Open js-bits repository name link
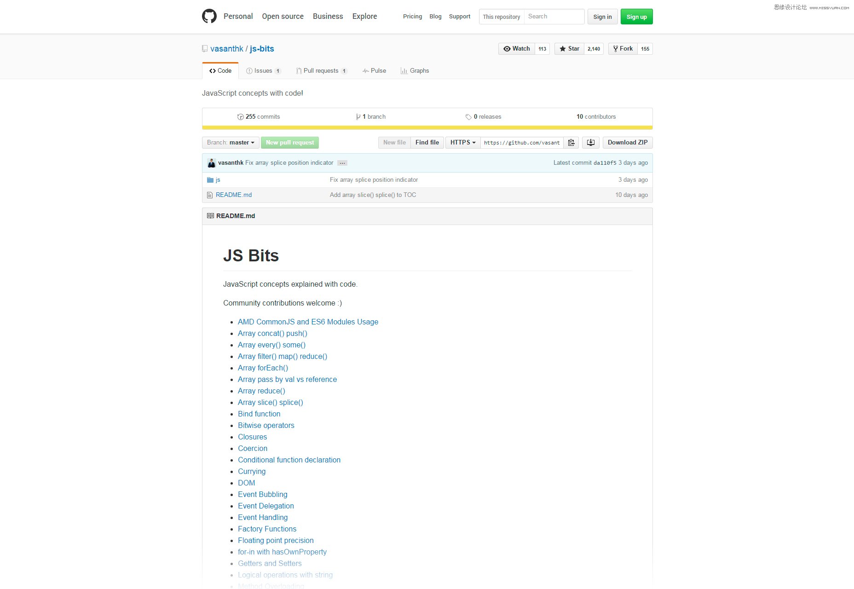This screenshot has height=589, width=854. point(262,49)
